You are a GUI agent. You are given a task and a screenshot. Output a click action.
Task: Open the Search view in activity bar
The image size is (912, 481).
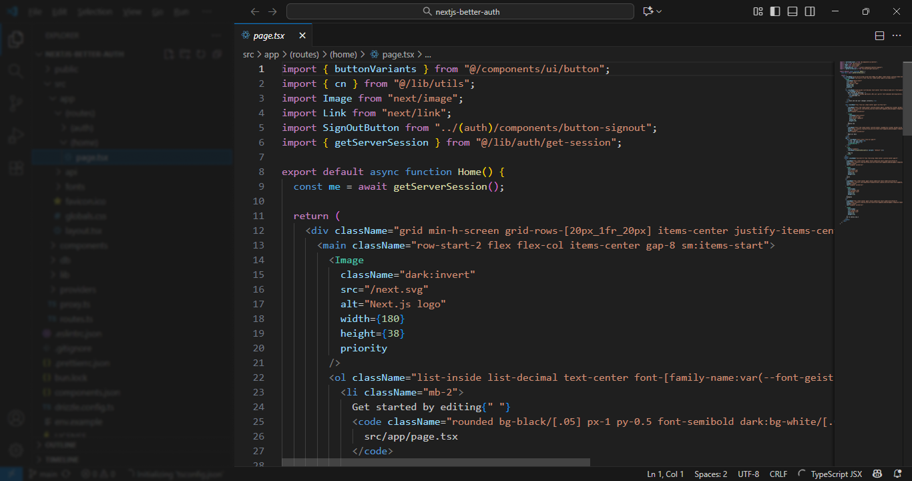[16, 71]
